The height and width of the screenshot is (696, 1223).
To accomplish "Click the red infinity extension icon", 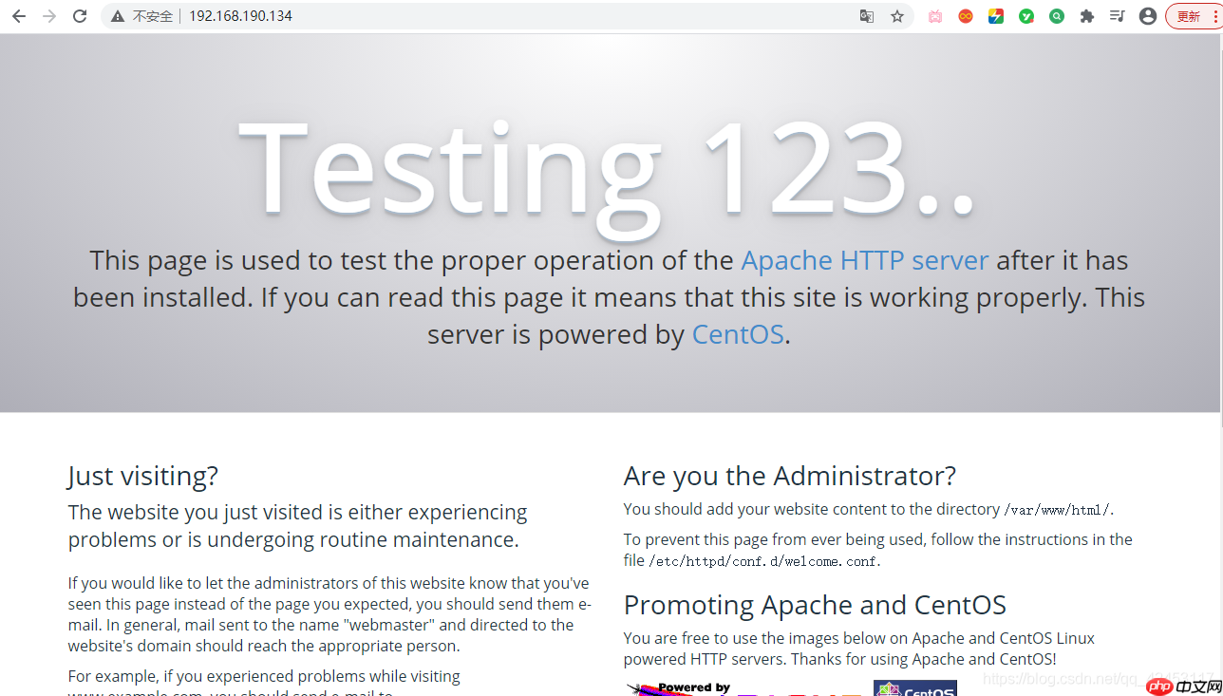I will tap(966, 16).
